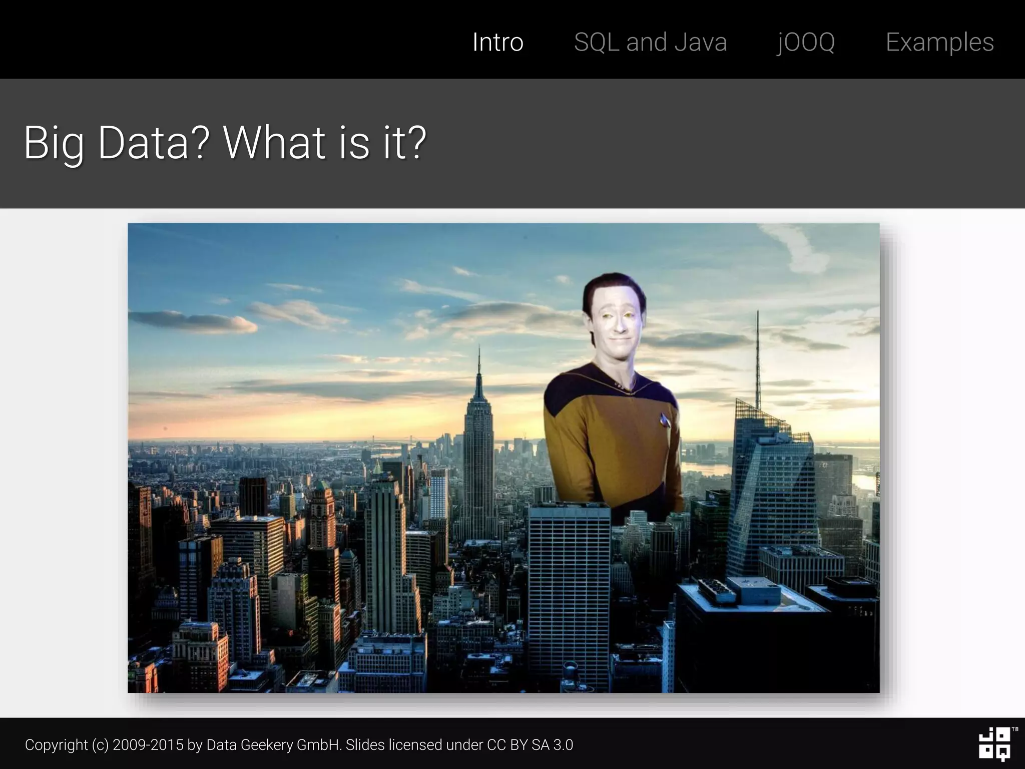Click 'Data Geekery GmbH' in footer
The height and width of the screenshot is (769, 1025).
273,745
